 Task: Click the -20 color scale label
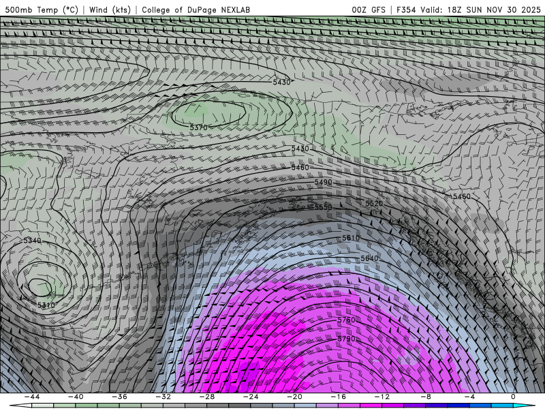click(x=295, y=397)
